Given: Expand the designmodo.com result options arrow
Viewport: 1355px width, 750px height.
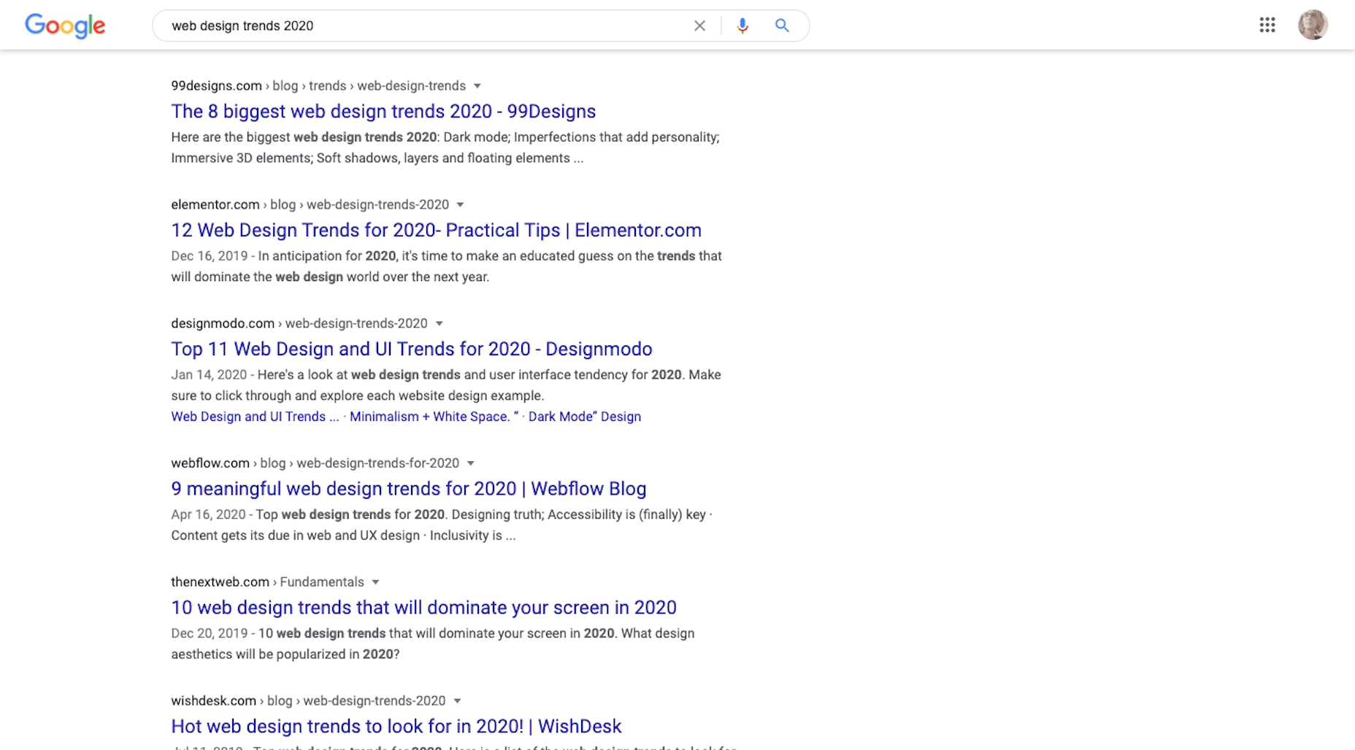Looking at the screenshot, I should tap(439, 324).
